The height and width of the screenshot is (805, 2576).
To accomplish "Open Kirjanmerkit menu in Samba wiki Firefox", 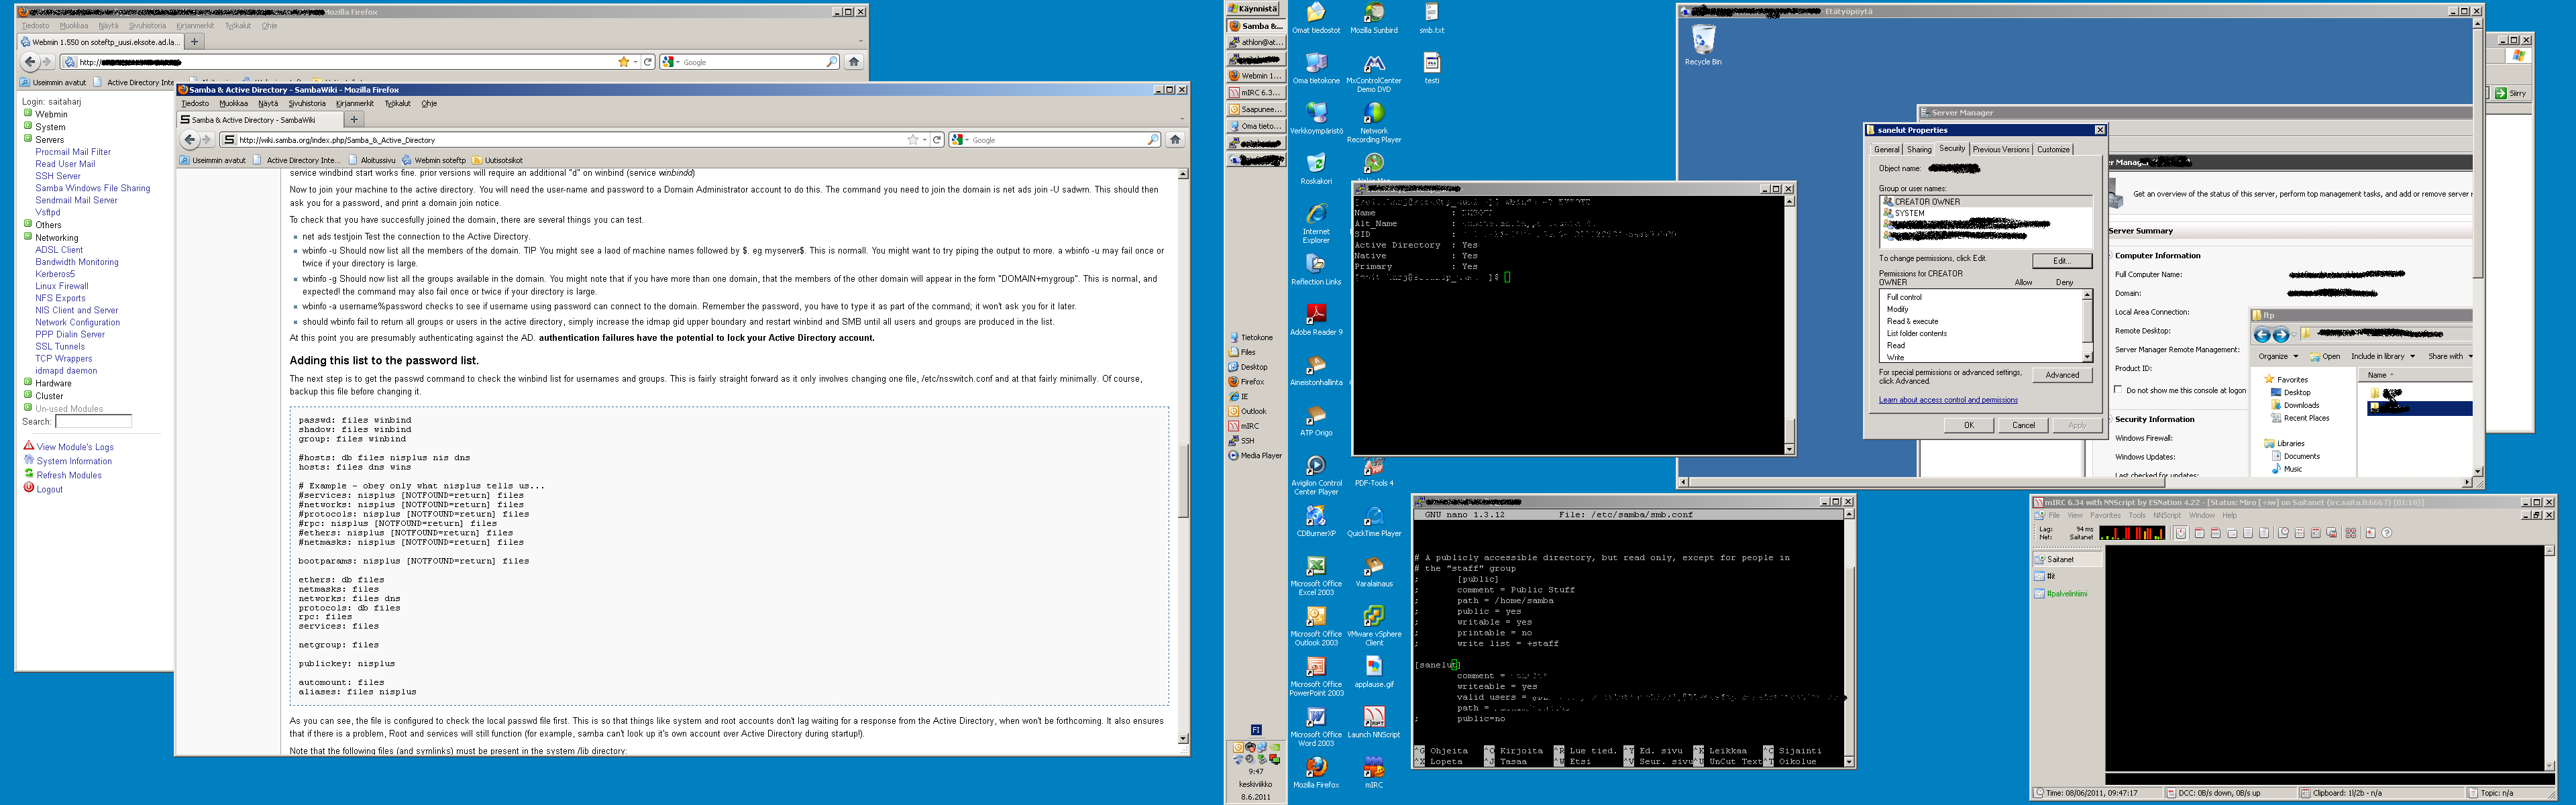I will [x=354, y=104].
